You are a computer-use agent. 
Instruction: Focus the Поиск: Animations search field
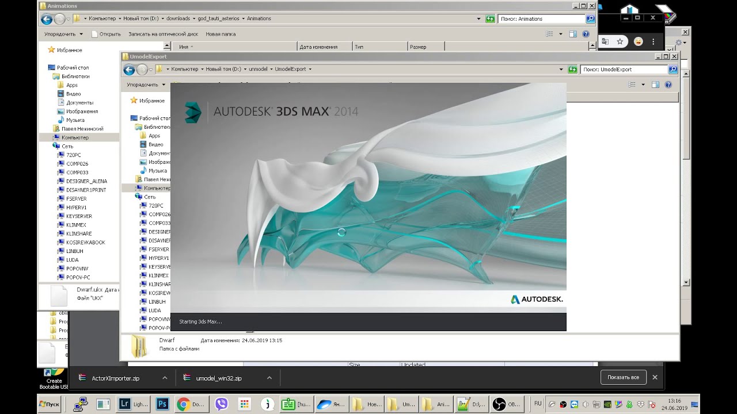coord(541,19)
